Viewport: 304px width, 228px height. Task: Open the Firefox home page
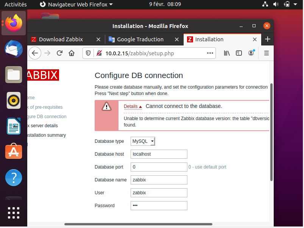pos(72,53)
